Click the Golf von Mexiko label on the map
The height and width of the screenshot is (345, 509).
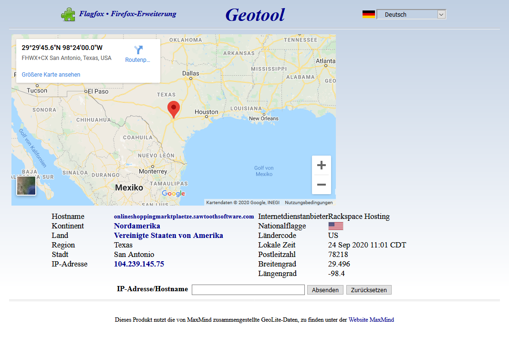pyautogui.click(x=264, y=171)
